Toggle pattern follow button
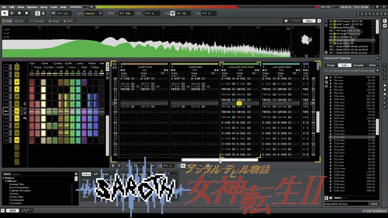 38,13
